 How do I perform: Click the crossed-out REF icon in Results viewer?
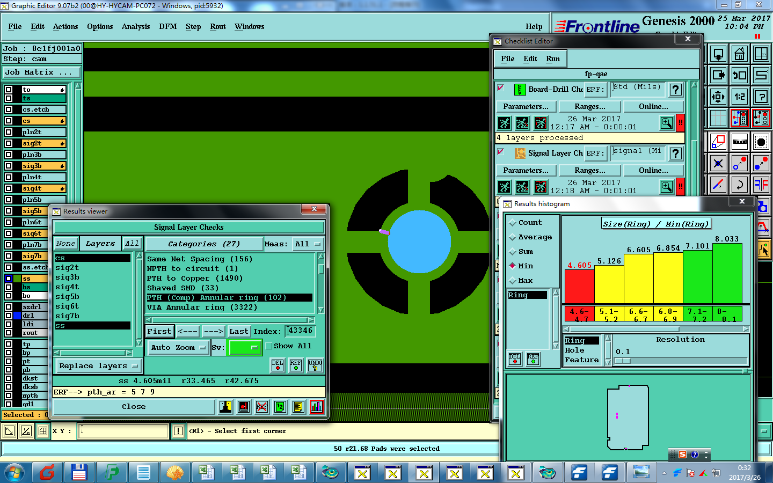point(262,407)
